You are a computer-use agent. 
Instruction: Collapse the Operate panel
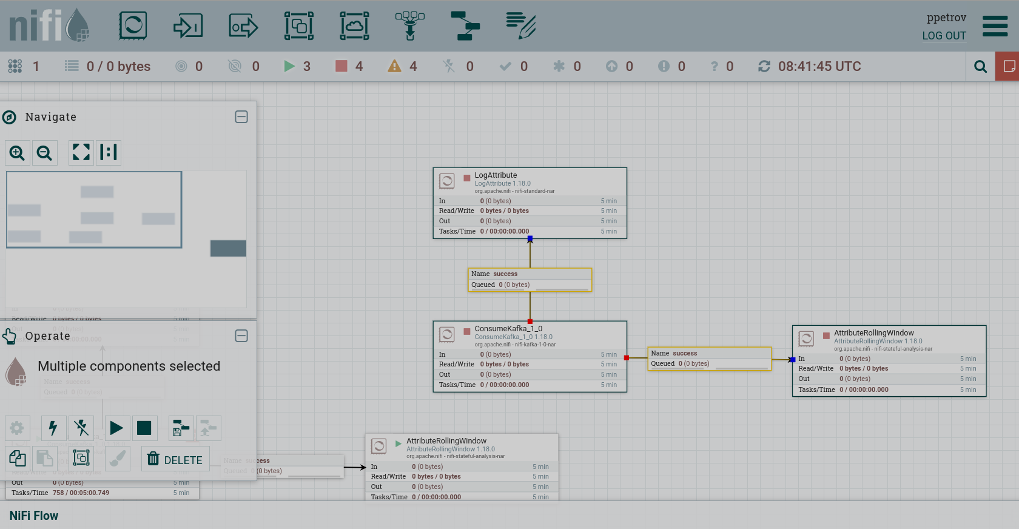pos(241,336)
